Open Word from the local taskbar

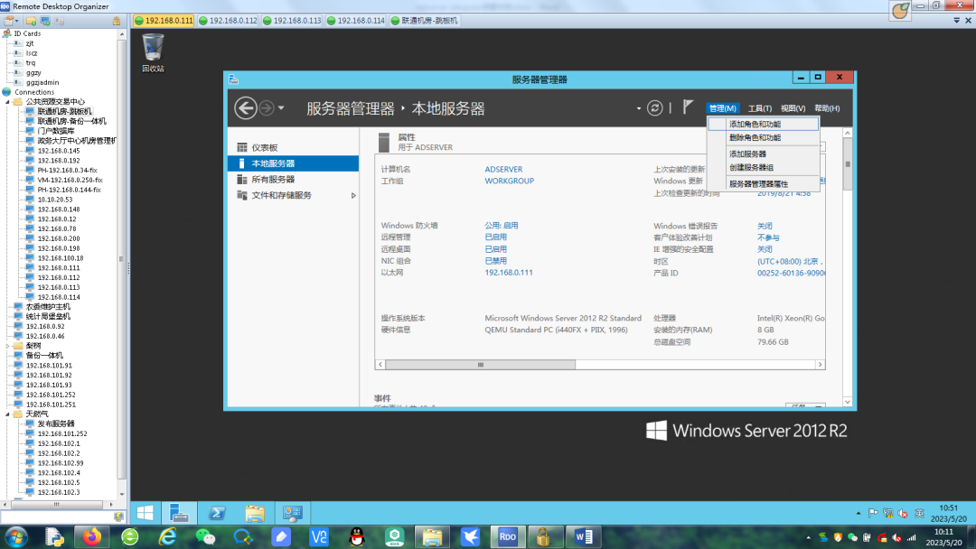point(584,536)
